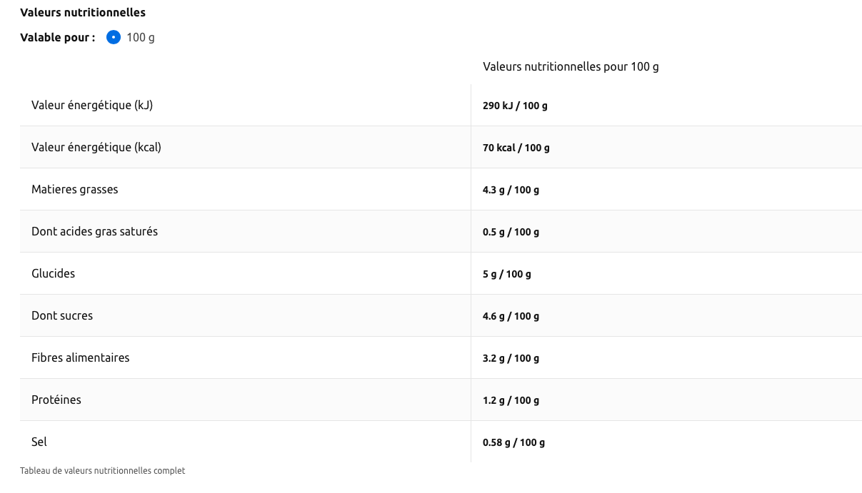This screenshot has width=862, height=493.
Task: Click the 'Protéines' row label
Action: 56,400
